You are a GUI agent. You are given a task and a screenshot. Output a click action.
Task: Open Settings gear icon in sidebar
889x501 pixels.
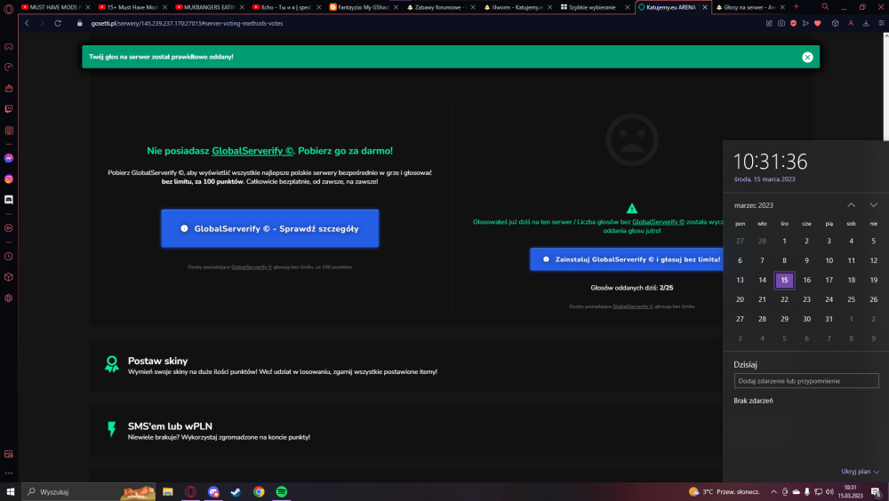tap(9, 298)
